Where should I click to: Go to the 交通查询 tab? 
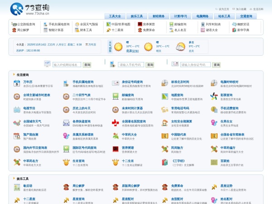click(246, 16)
